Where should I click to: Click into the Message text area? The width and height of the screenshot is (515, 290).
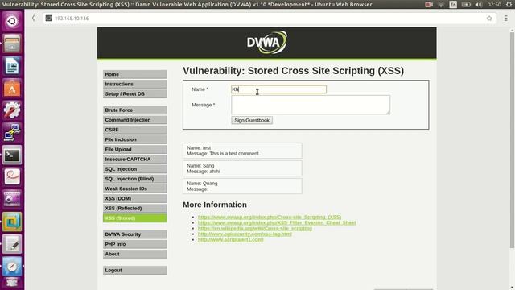(x=311, y=105)
